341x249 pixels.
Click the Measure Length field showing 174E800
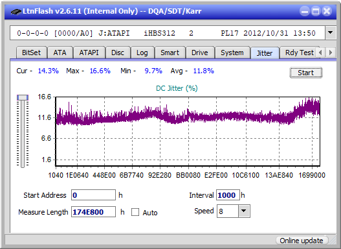[93, 212]
